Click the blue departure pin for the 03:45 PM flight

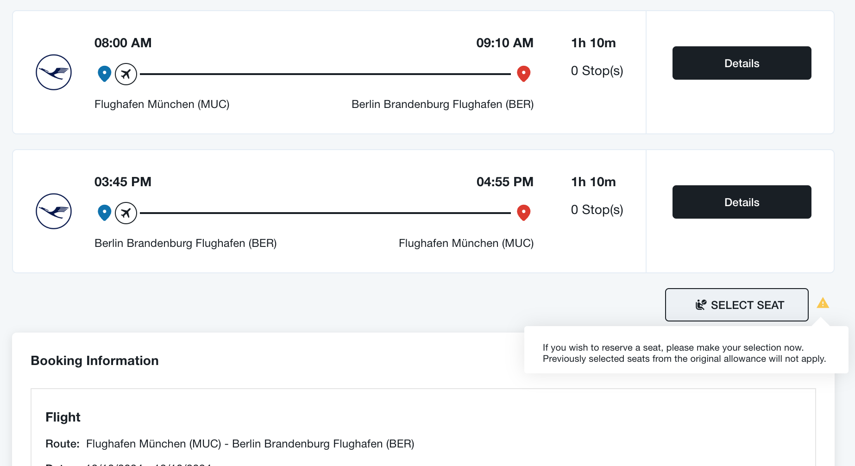[105, 213]
